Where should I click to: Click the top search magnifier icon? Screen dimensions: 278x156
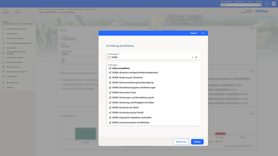(260, 5)
